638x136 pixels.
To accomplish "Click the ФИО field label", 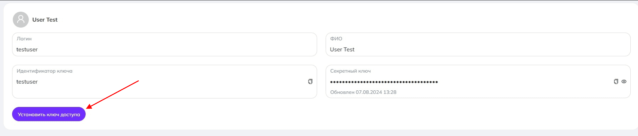I will coord(336,39).
